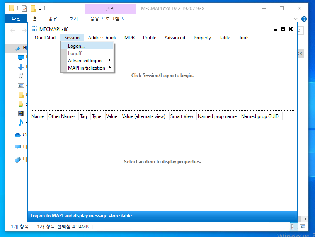Select the Desktop icon in Explorer sidebar
Viewport: 315px width, 237px height.
coord(21,58)
